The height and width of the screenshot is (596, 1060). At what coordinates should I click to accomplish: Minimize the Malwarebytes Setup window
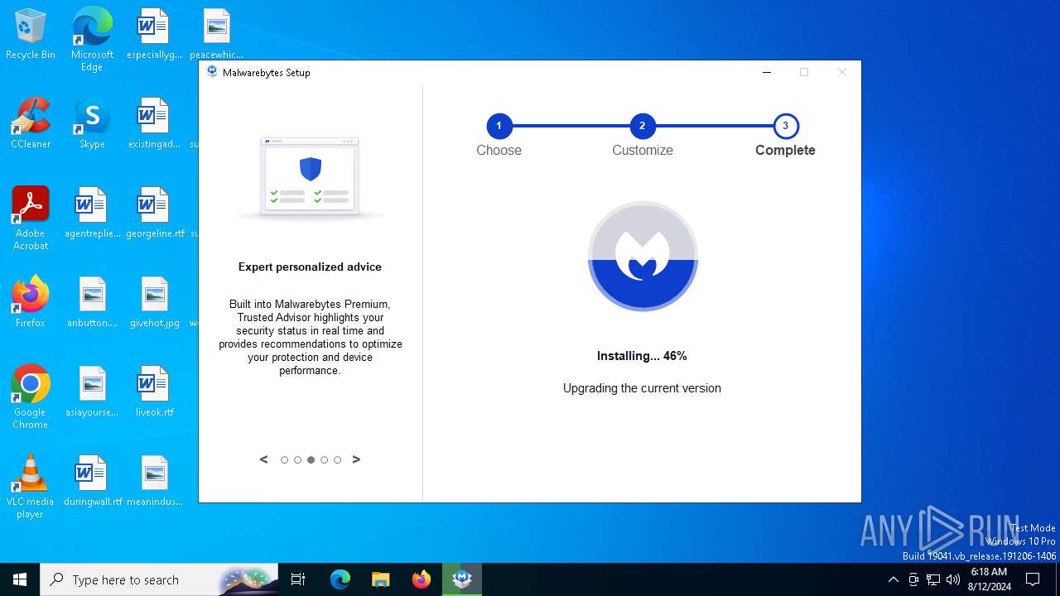(767, 72)
